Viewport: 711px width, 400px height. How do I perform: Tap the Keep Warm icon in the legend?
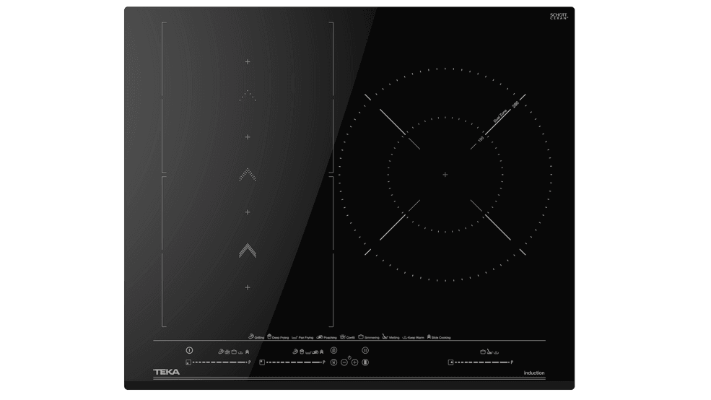406,336
